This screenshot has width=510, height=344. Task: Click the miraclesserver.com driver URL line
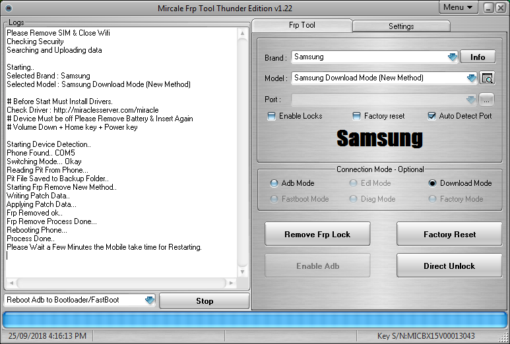(x=82, y=110)
